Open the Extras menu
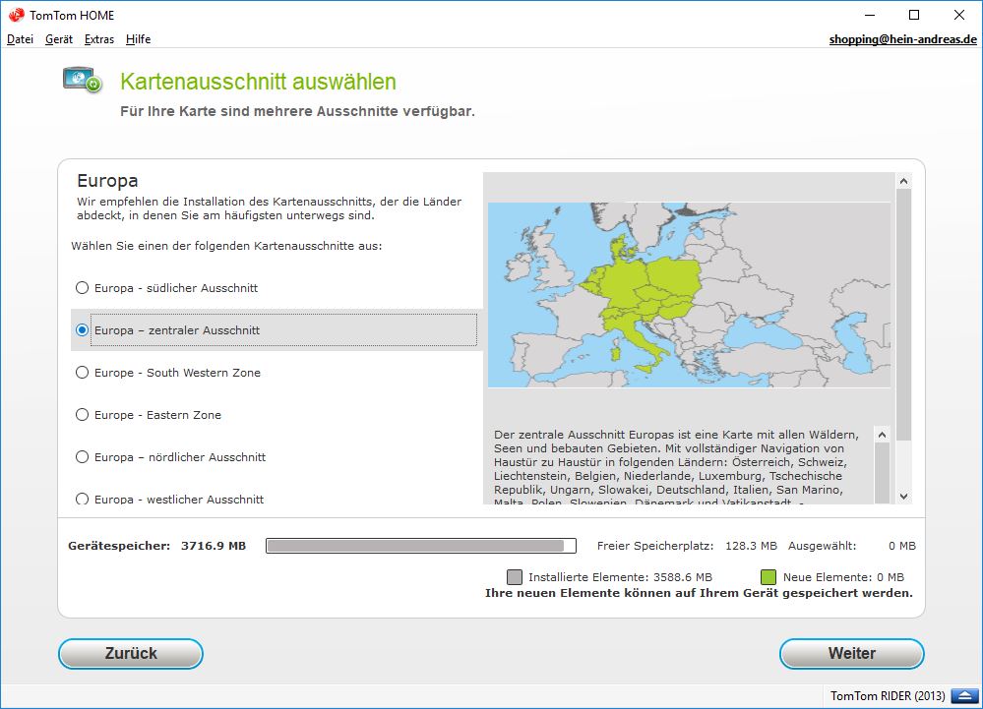 99,39
